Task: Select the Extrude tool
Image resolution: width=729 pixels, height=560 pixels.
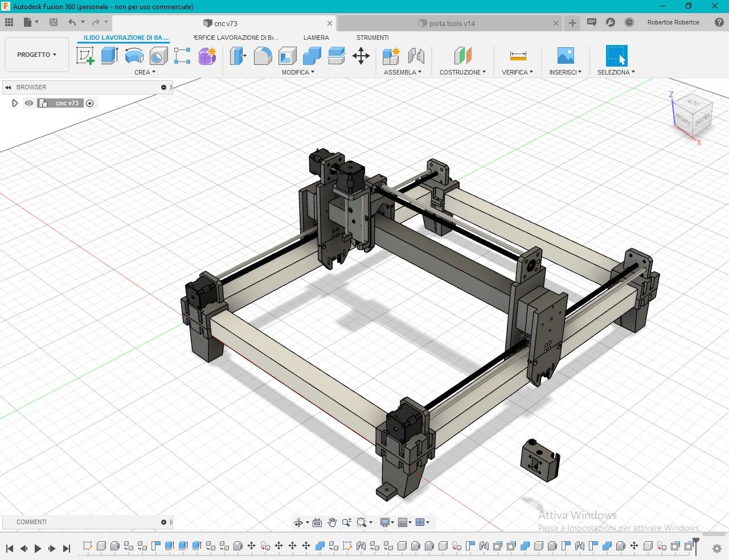Action: pyautogui.click(x=109, y=56)
